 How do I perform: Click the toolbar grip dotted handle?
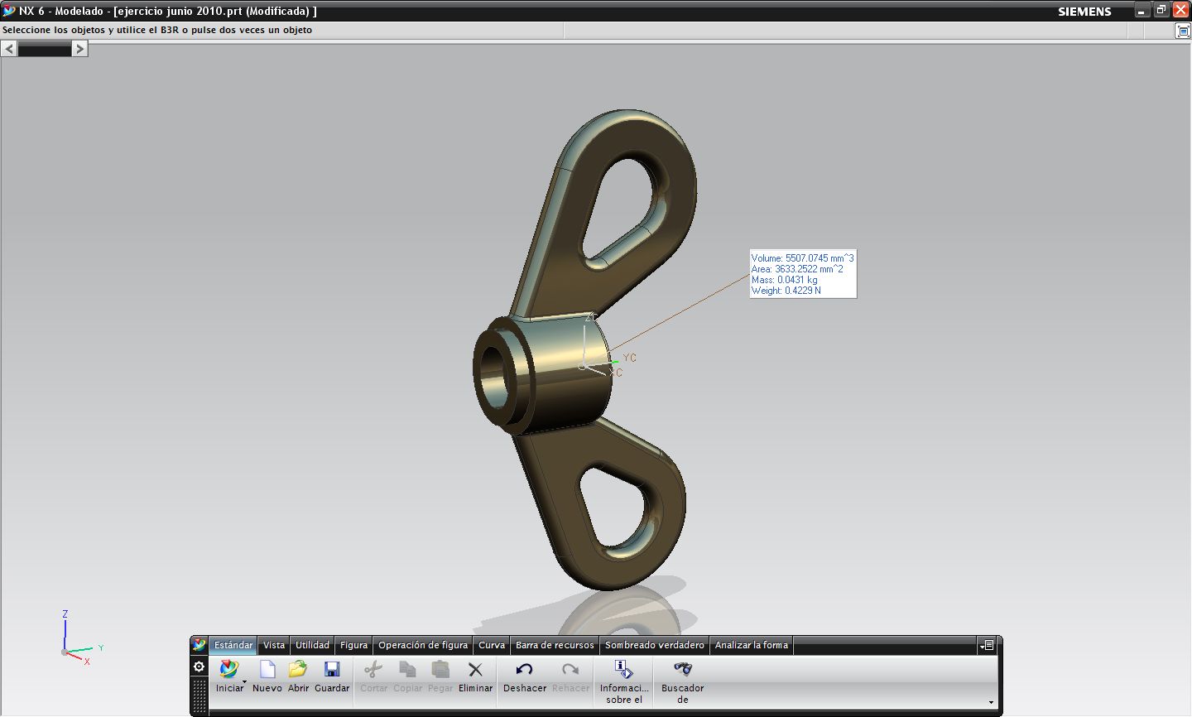[x=199, y=695]
